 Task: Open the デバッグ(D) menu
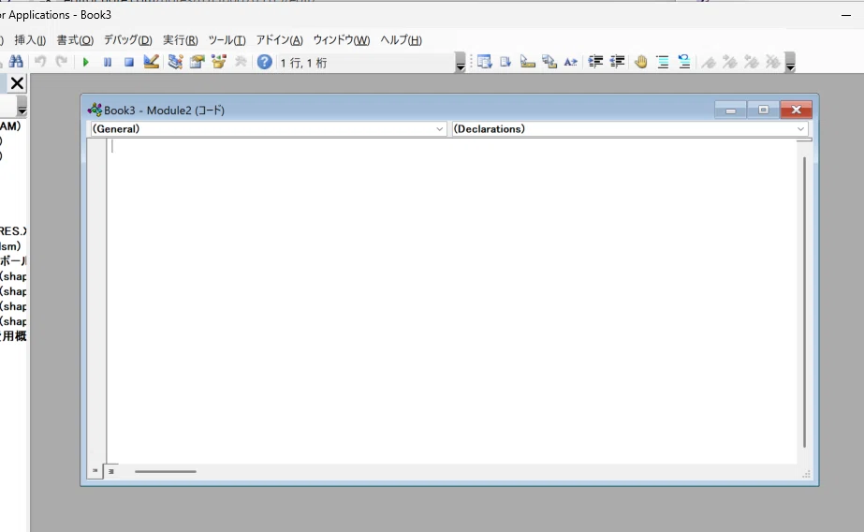pyautogui.click(x=127, y=40)
